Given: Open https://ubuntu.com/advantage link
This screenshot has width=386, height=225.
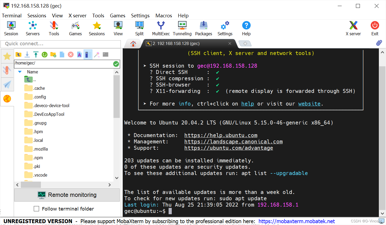Looking at the screenshot, I should (x=229, y=148).
